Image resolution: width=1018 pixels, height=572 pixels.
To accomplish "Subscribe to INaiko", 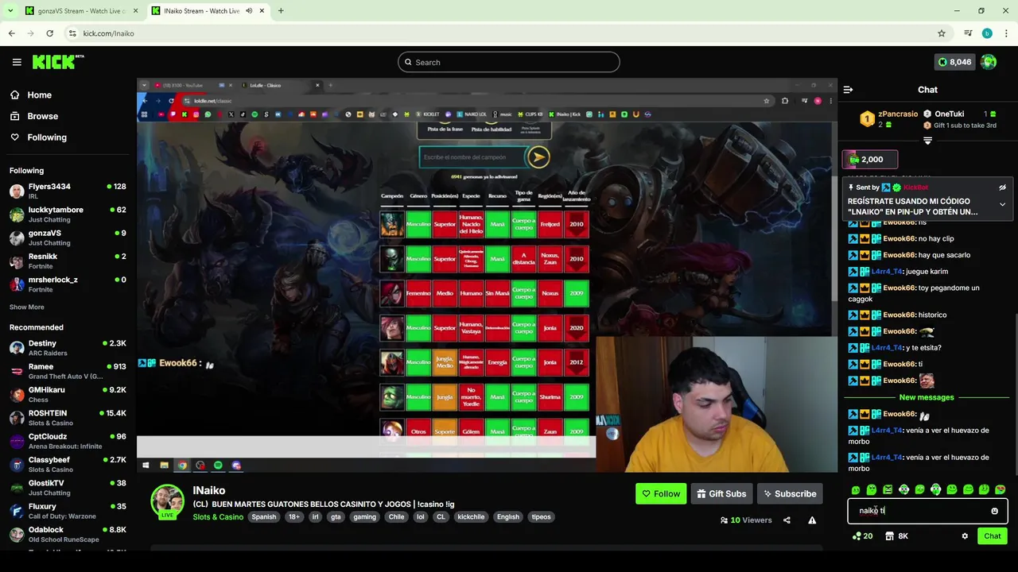I will 790,493.
